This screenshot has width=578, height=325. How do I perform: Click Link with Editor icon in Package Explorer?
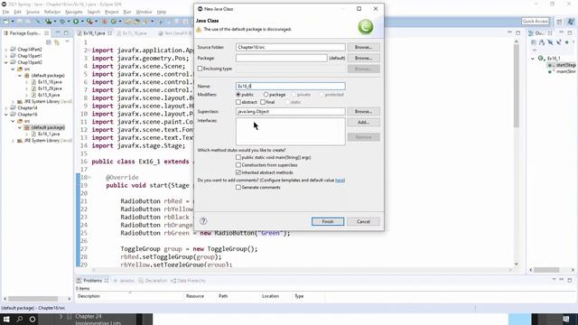(x=57, y=42)
